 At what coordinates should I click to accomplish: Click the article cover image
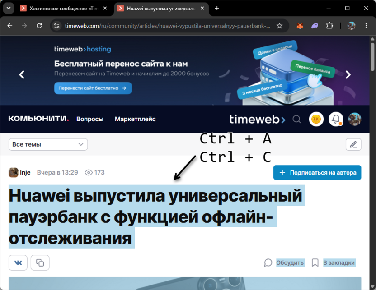tap(185, 283)
